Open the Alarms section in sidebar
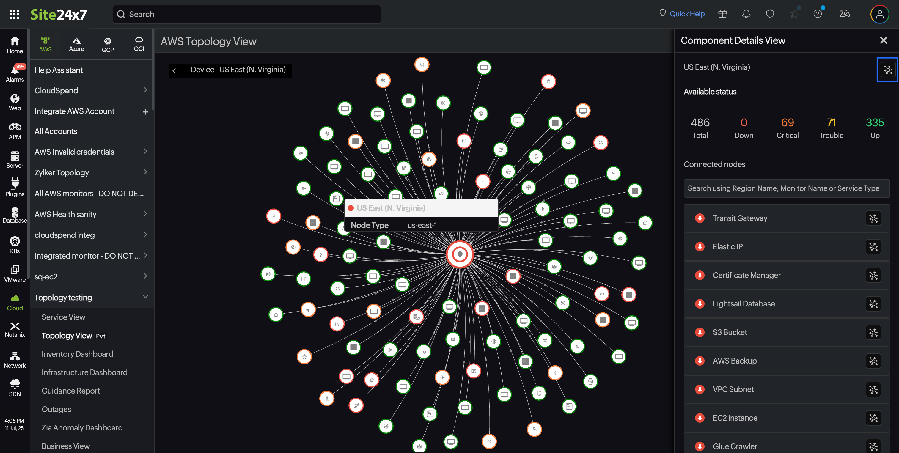 coord(15,73)
